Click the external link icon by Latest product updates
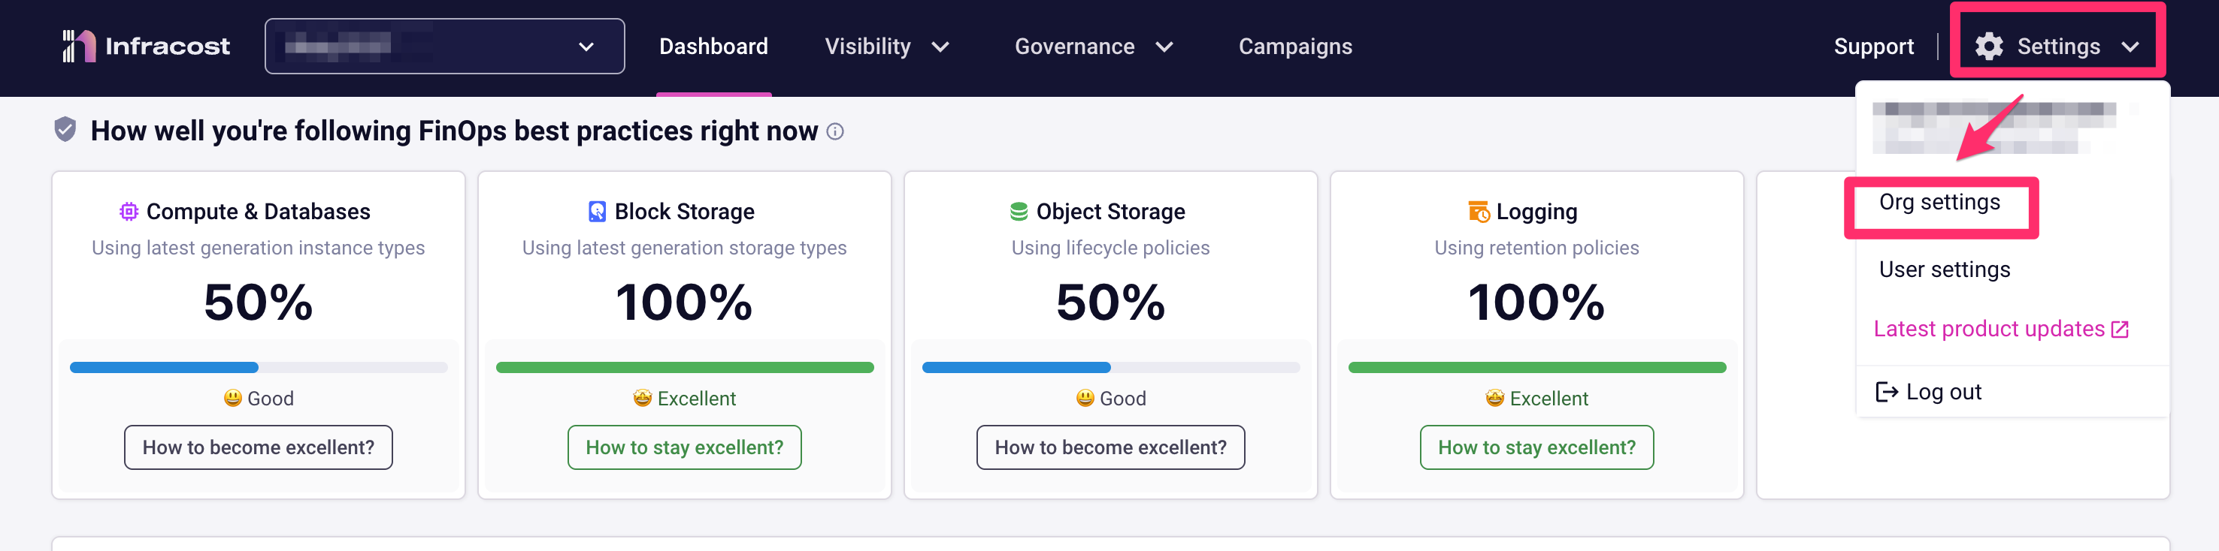The image size is (2219, 551). tap(2120, 330)
